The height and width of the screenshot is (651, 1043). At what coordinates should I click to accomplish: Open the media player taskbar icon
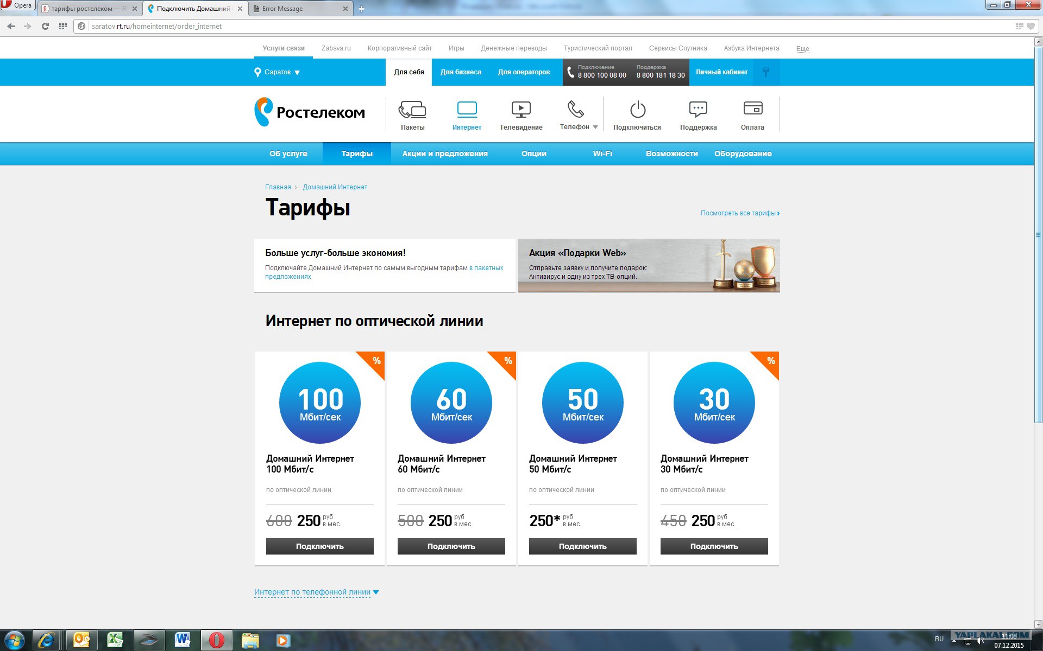pos(283,640)
